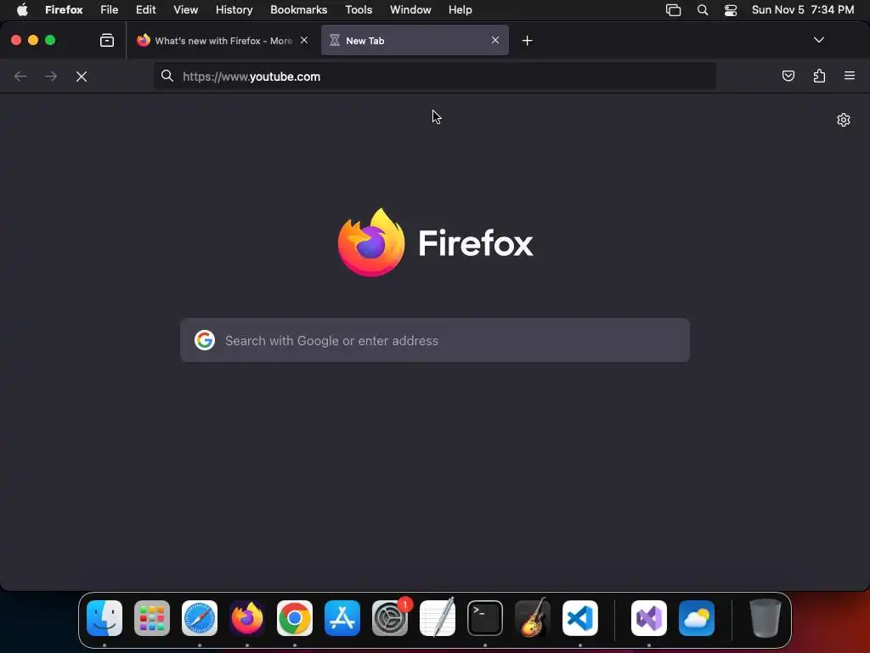870x653 pixels.
Task: Open the History menu
Action: (234, 10)
